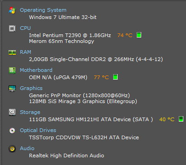This screenshot has width=186, height=165.
Task: Click the Graphics monitor icon
Action: click(12, 89)
